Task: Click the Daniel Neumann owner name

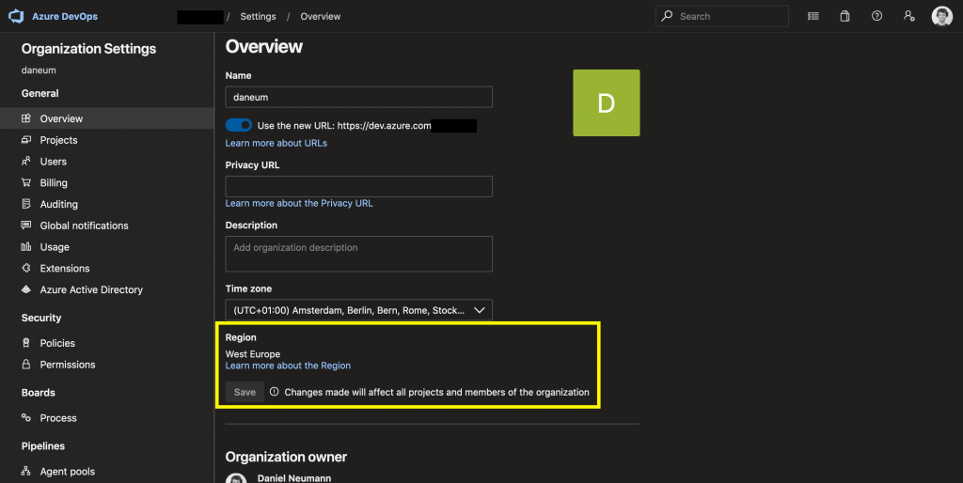Action: click(294, 478)
